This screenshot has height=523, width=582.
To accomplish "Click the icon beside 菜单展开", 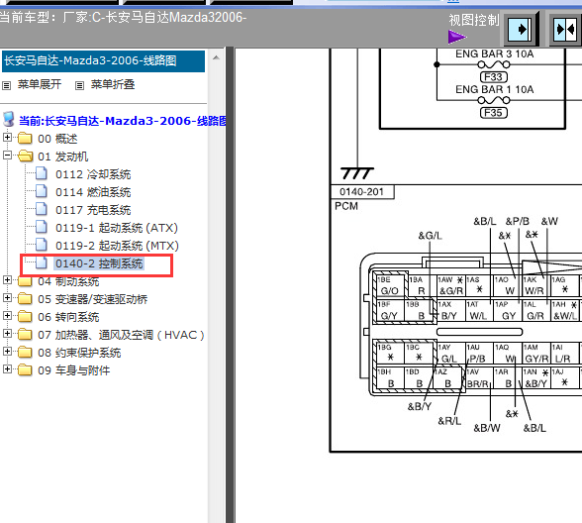I will click(x=6, y=86).
